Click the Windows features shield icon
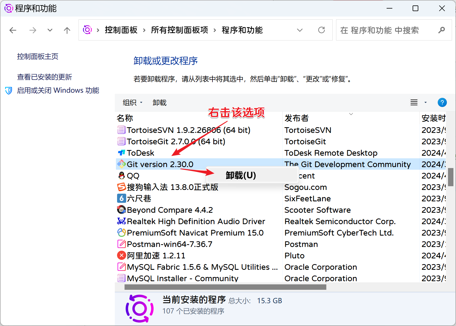The image size is (456, 326). pos(9,91)
